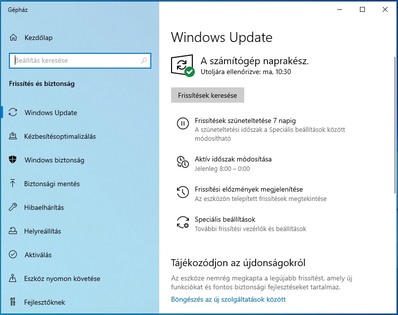Click További frissítési vezérlők és beállítások text
This screenshot has width=398, height=315.
[251, 229]
